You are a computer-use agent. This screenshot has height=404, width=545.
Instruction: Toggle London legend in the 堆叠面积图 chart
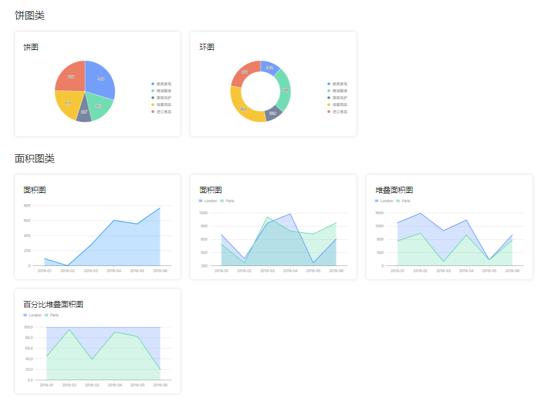tap(384, 201)
